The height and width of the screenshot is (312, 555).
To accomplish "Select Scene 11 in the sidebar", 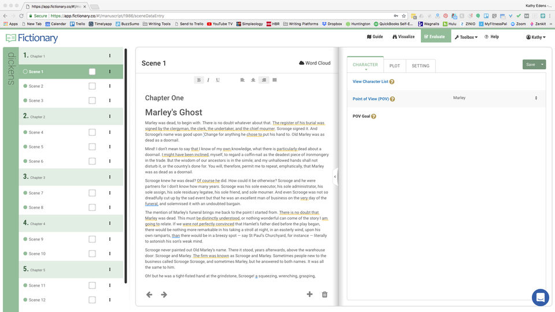I will tap(37, 285).
